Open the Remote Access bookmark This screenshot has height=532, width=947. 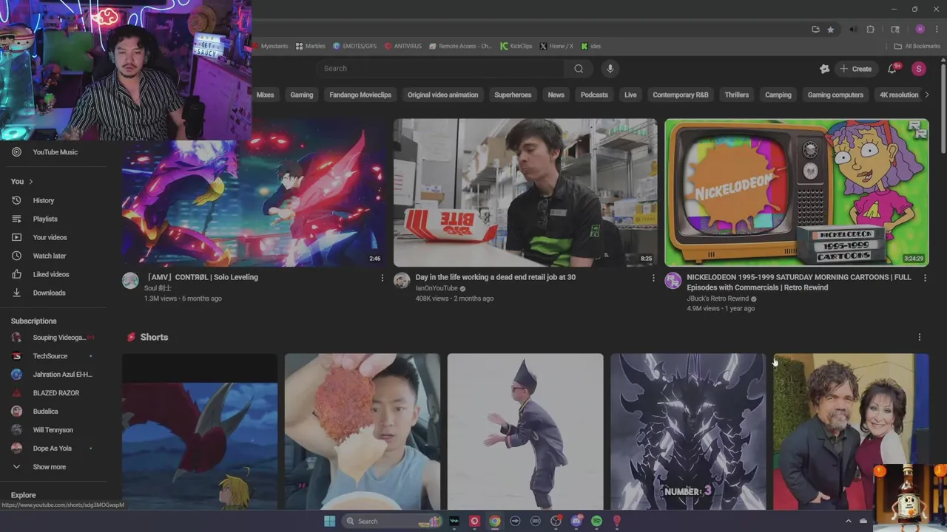(x=460, y=46)
